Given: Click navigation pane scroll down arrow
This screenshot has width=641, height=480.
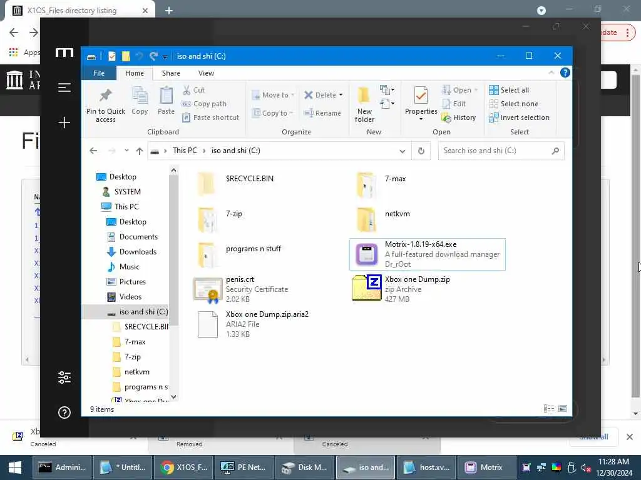Looking at the screenshot, I should (x=174, y=396).
